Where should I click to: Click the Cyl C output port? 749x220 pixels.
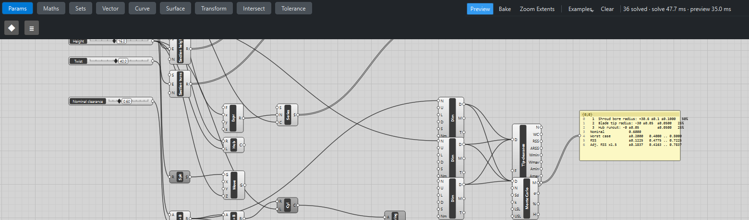299,205
